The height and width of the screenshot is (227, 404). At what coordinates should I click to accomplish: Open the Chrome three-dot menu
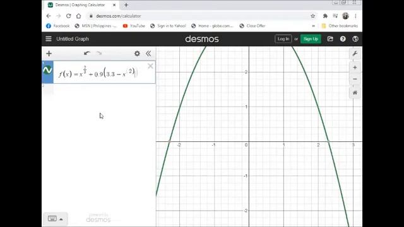tap(355, 16)
